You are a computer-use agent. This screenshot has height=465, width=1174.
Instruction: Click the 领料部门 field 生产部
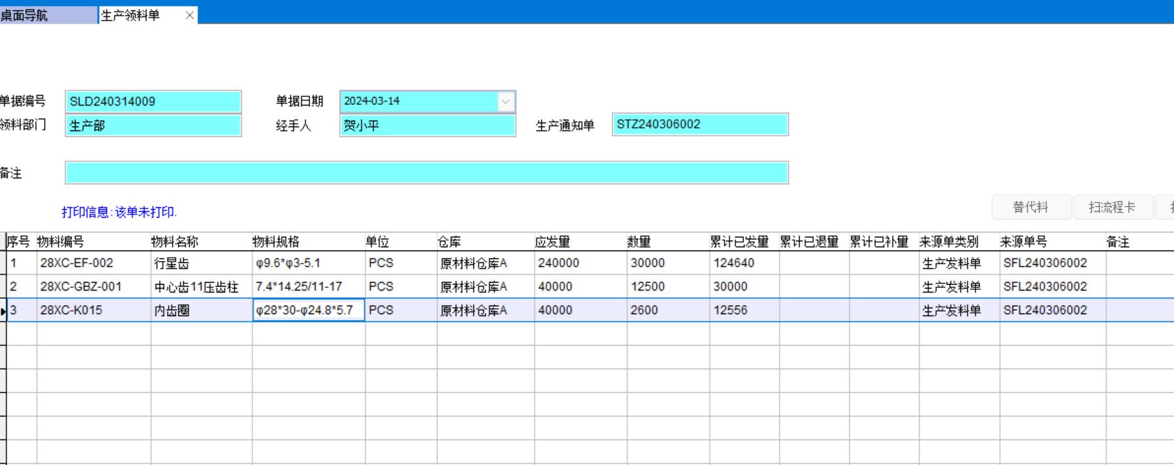(153, 125)
